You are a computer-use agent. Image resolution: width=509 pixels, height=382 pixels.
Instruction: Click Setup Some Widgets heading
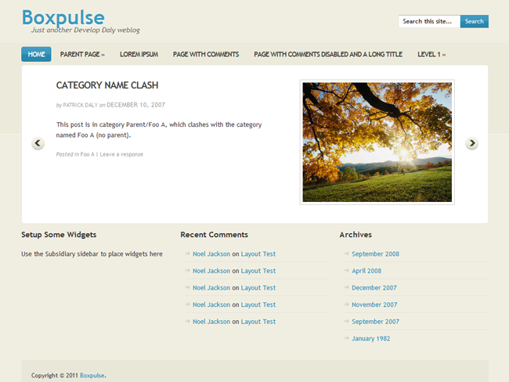click(x=59, y=235)
